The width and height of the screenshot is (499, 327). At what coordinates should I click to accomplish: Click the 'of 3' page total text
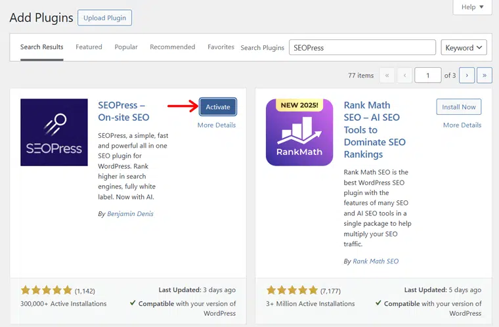(x=450, y=76)
